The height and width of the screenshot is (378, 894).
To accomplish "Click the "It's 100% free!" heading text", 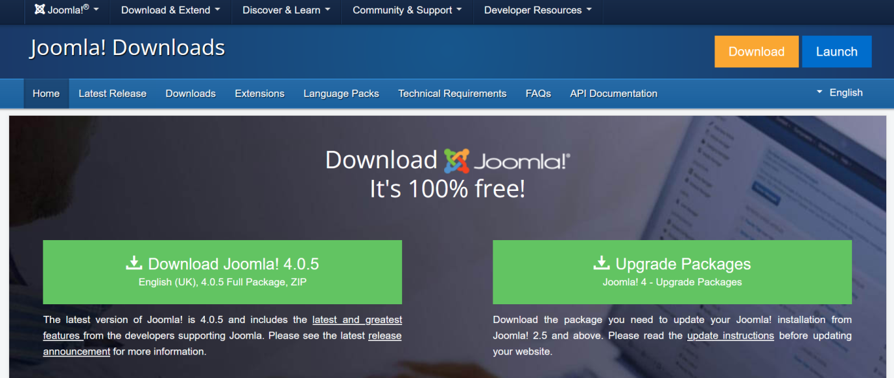I will pyautogui.click(x=447, y=189).
